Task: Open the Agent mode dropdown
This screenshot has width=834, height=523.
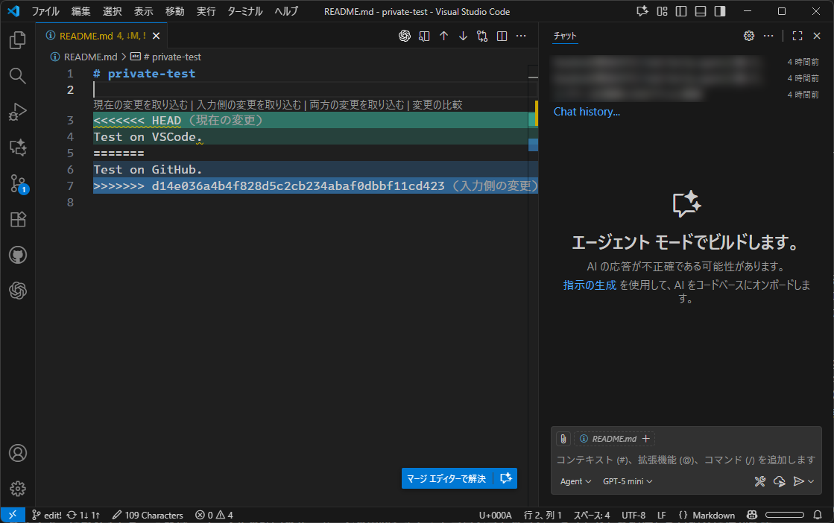Action: point(575,481)
